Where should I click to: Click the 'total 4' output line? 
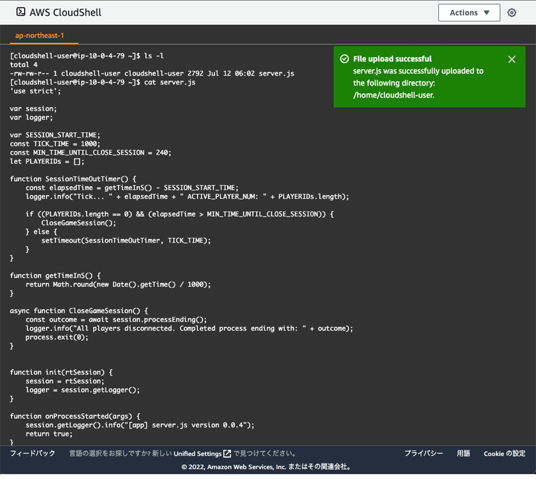(x=24, y=65)
